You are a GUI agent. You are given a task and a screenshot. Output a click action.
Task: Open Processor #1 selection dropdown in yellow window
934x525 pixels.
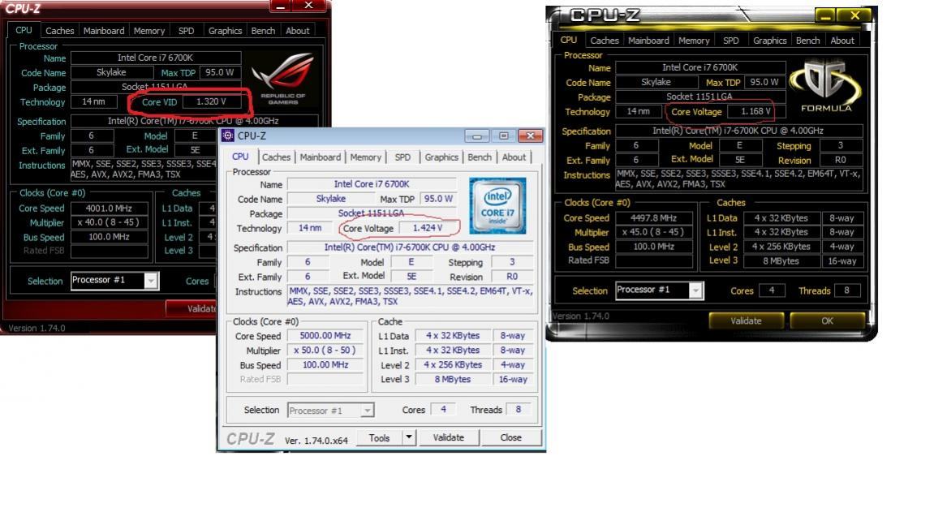pyautogui.click(x=695, y=290)
